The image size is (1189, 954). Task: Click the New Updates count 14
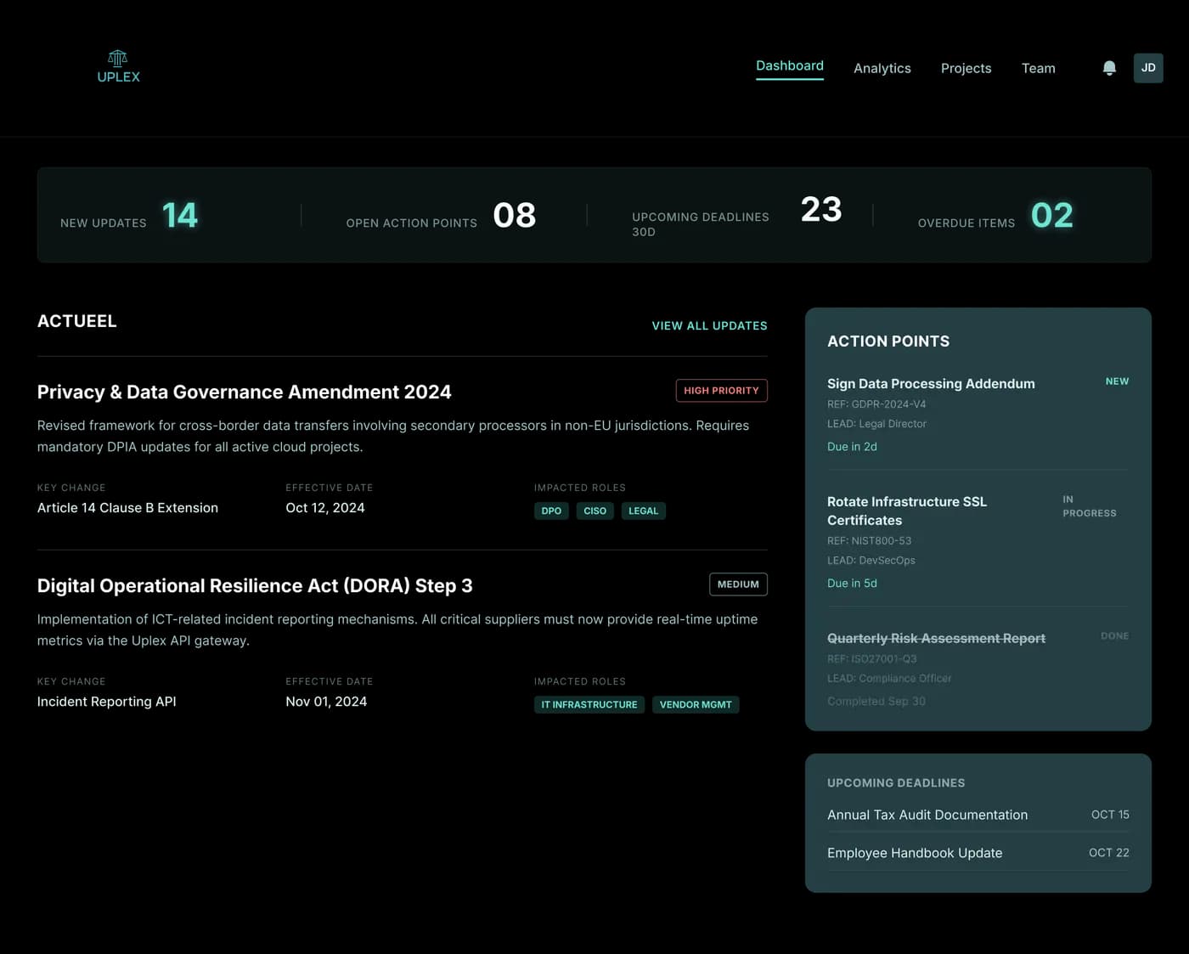(179, 215)
